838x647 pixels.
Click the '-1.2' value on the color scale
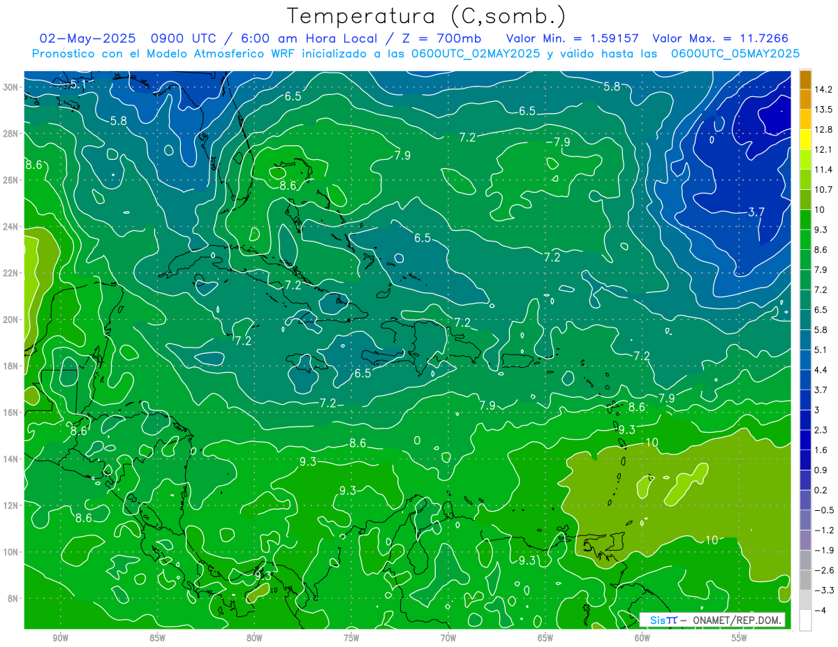pyautogui.click(x=823, y=530)
